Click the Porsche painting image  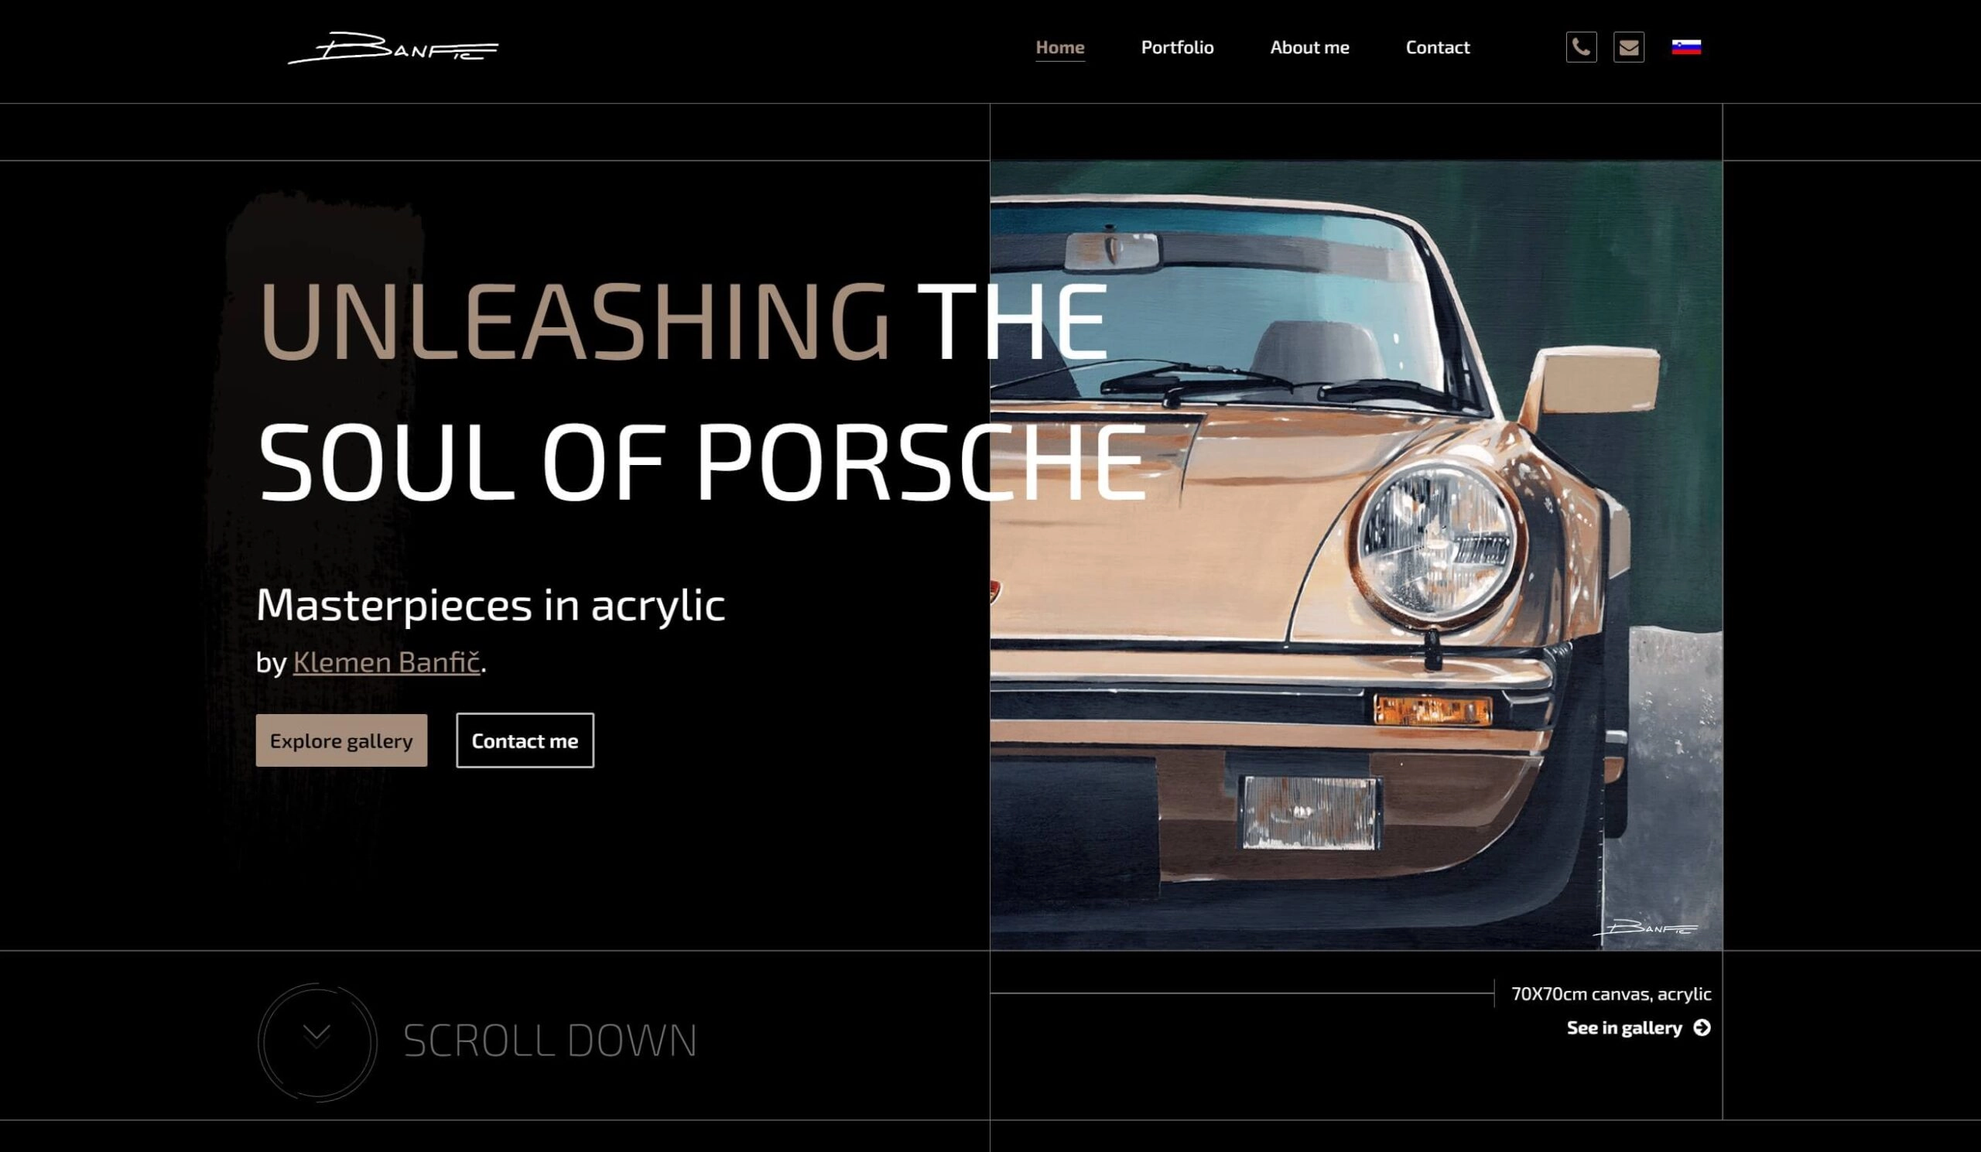tap(1356, 555)
